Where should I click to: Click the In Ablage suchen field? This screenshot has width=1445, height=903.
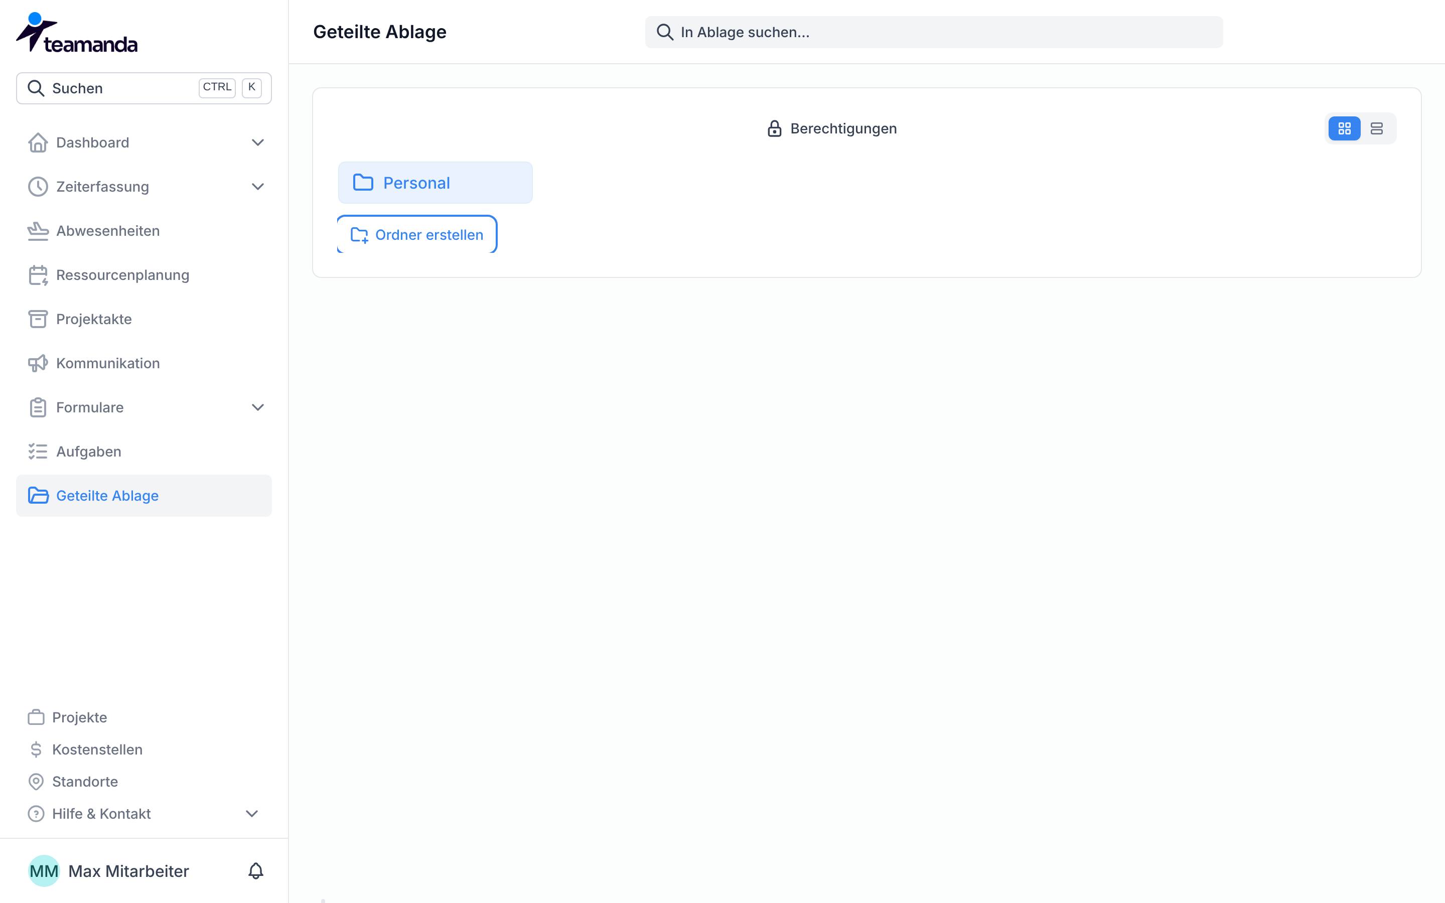(x=934, y=32)
